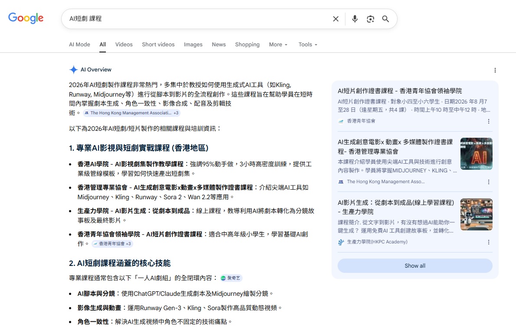The height and width of the screenshot is (327, 516).
Task: Open AI短片創作證書課程 香港青年協會領袖學院 result
Action: [x=400, y=91]
